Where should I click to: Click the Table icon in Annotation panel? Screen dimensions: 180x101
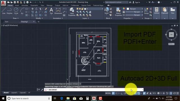tap(64, 15)
